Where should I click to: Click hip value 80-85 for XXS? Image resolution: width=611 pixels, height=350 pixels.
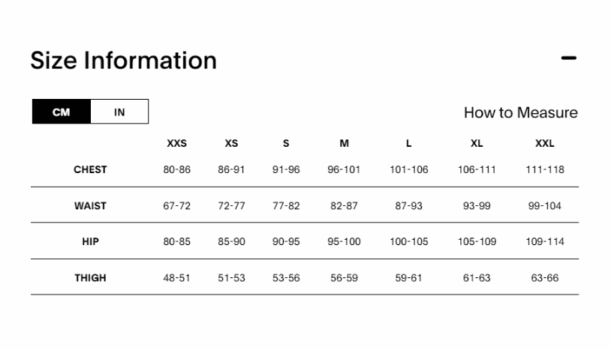pos(177,241)
